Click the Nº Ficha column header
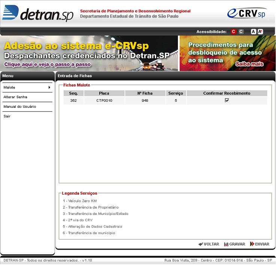 pyautogui.click(x=145, y=93)
